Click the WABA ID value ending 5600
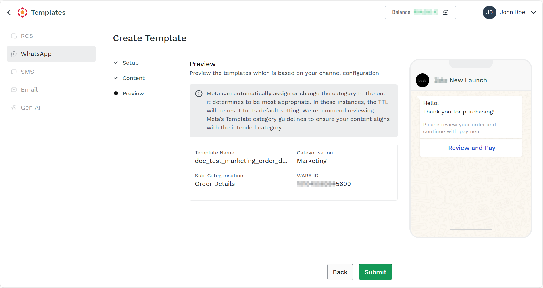Image resolution: width=543 pixels, height=288 pixels. tap(324, 184)
